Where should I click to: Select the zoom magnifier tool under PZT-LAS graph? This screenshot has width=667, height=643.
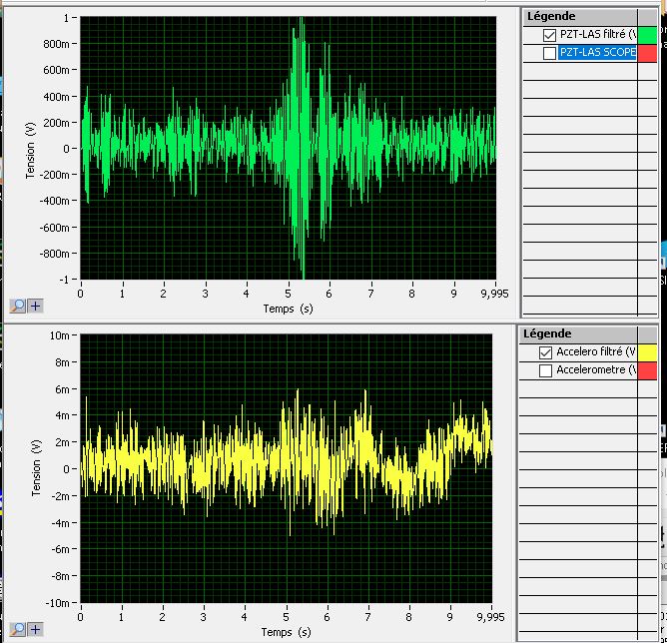click(19, 307)
